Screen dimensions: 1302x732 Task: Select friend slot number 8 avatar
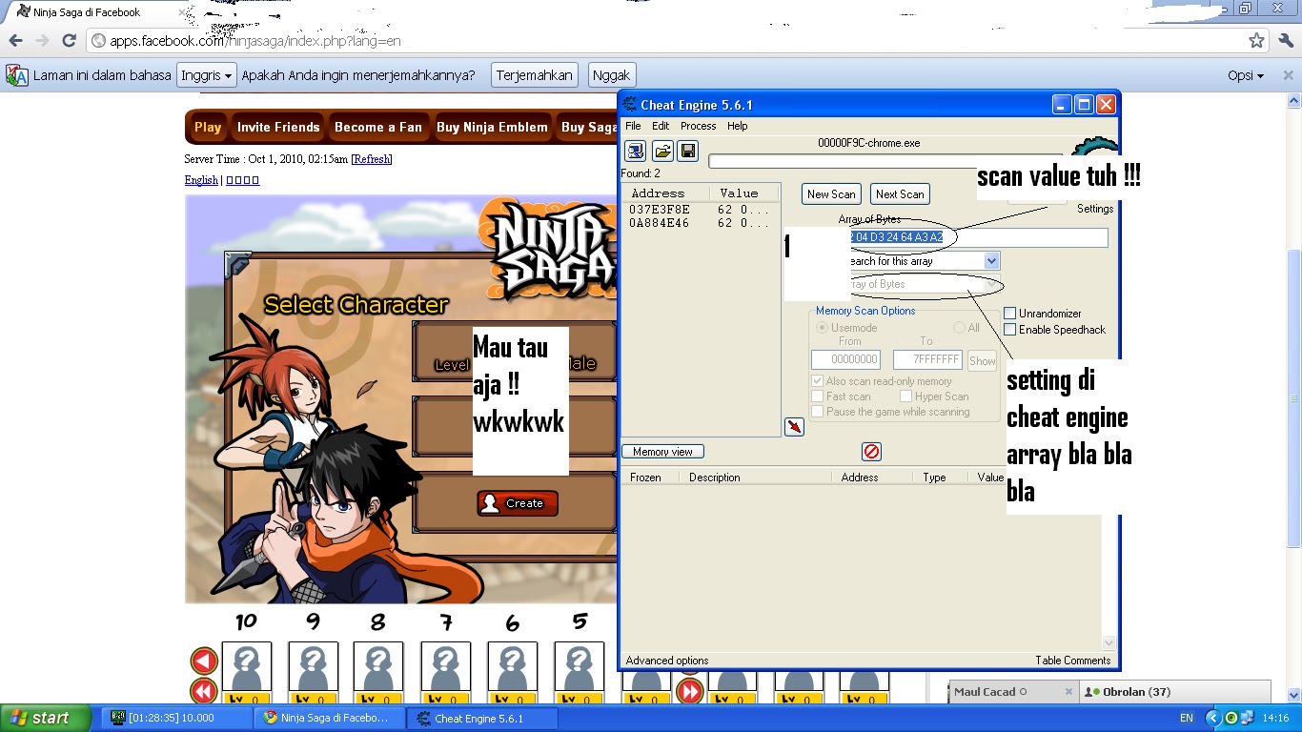pyautogui.click(x=378, y=667)
